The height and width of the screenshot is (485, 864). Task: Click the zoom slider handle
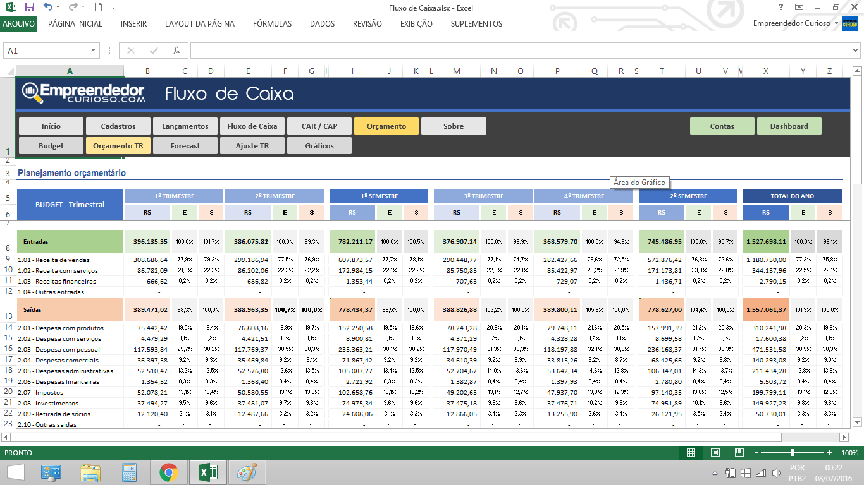(x=793, y=453)
